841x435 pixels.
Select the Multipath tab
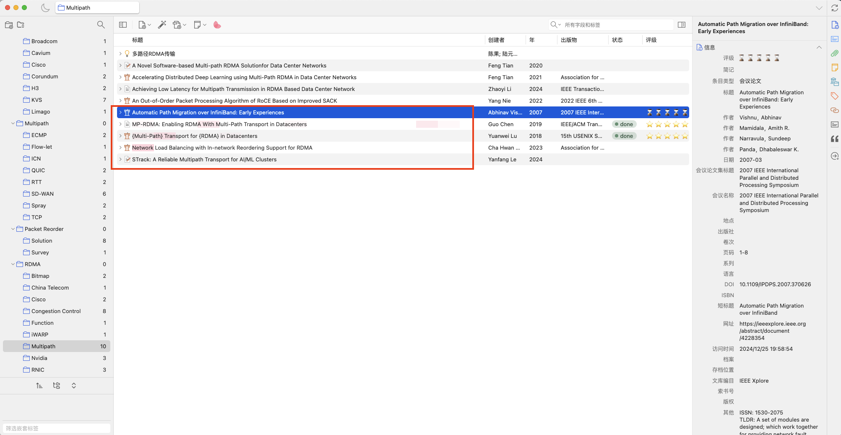coord(97,8)
